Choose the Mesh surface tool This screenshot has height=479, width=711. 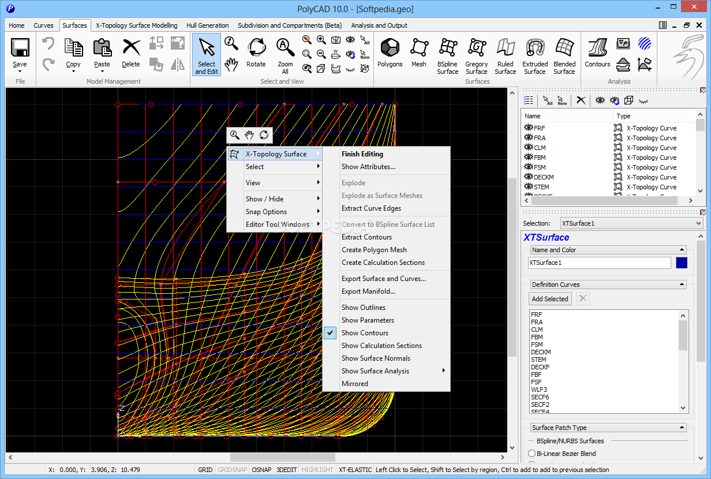coord(419,54)
